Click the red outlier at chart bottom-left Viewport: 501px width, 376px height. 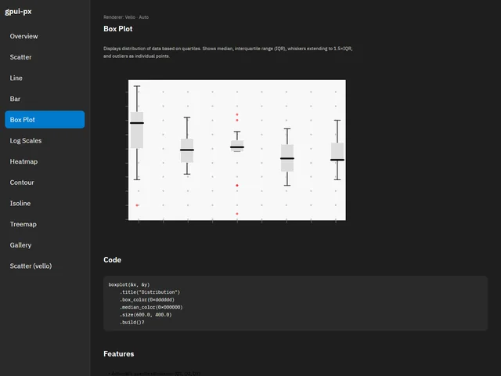coord(137,205)
